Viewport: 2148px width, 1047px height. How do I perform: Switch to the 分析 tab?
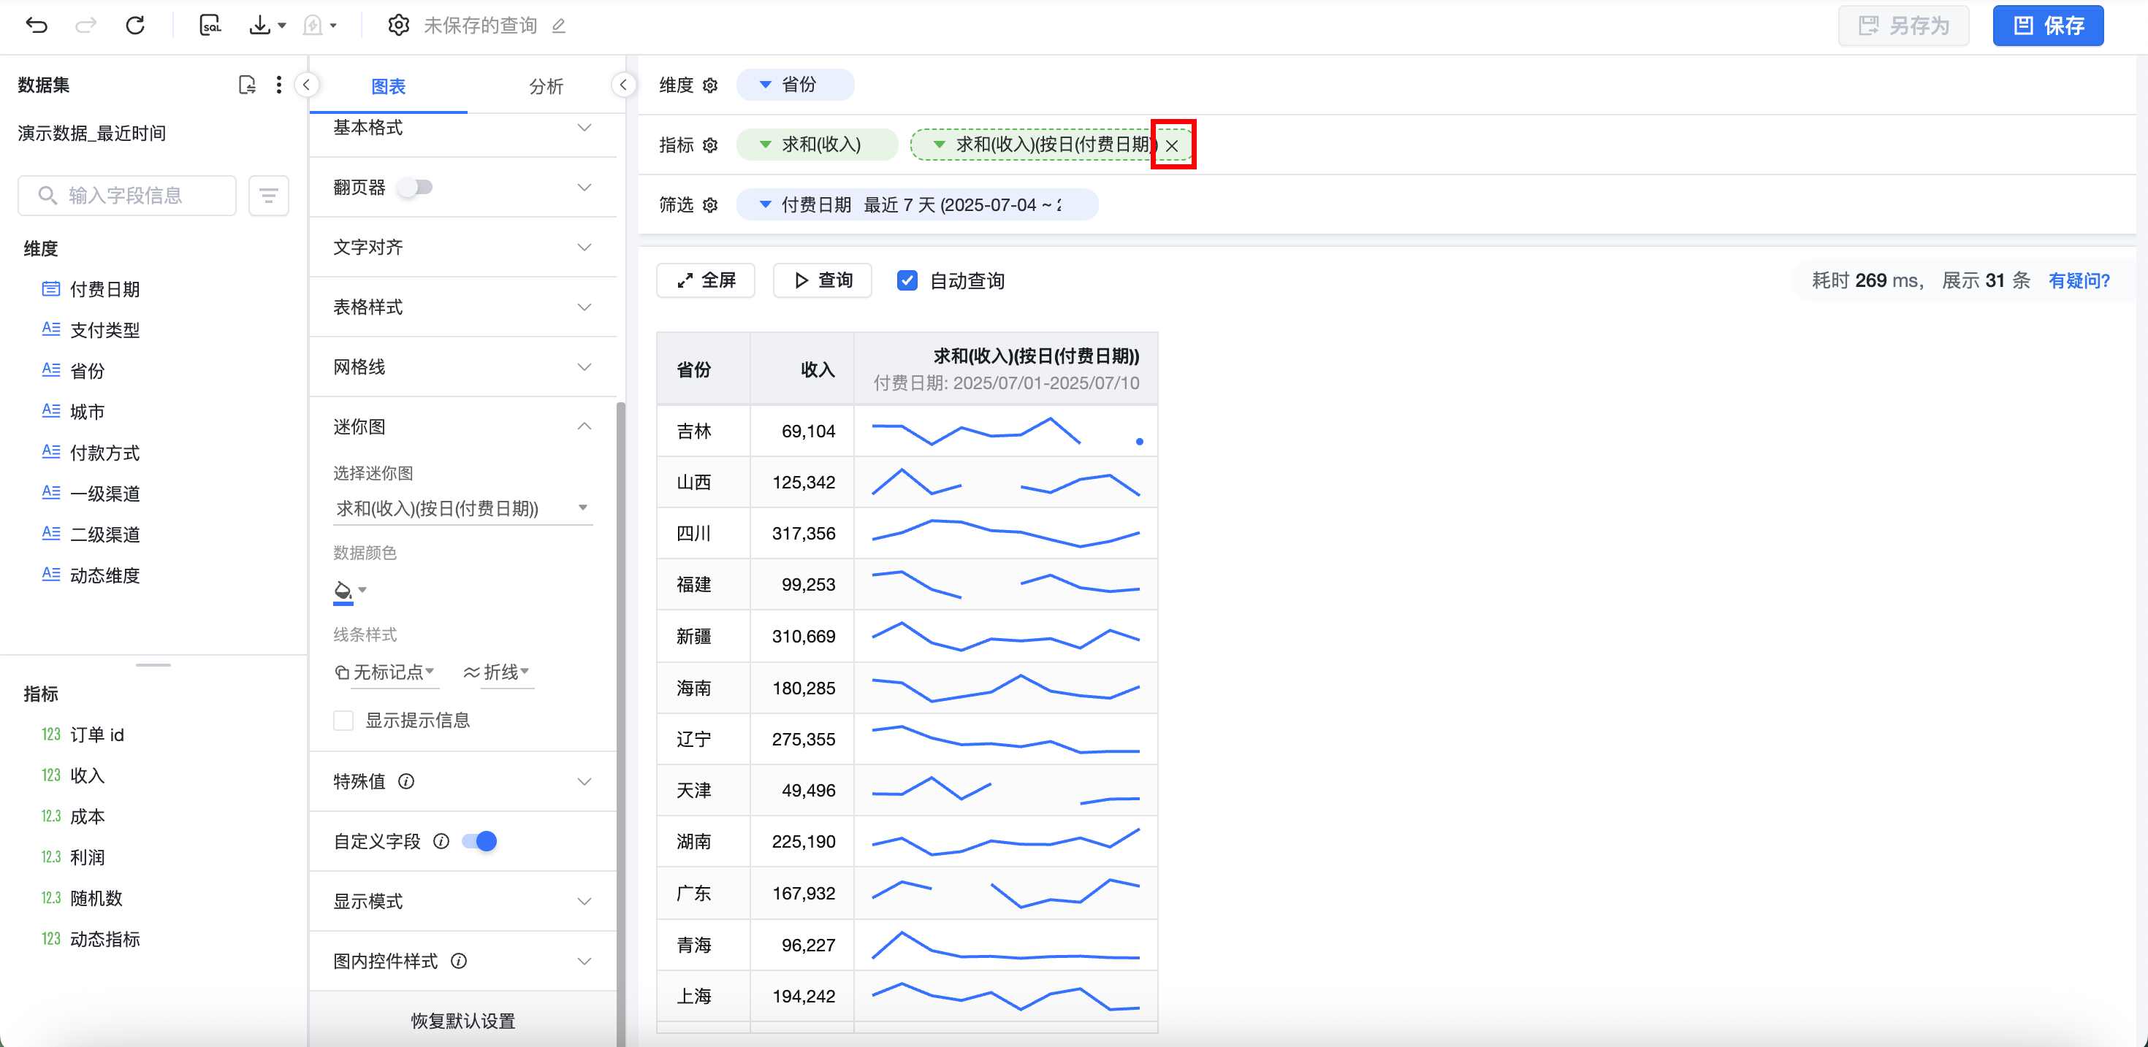click(x=546, y=86)
